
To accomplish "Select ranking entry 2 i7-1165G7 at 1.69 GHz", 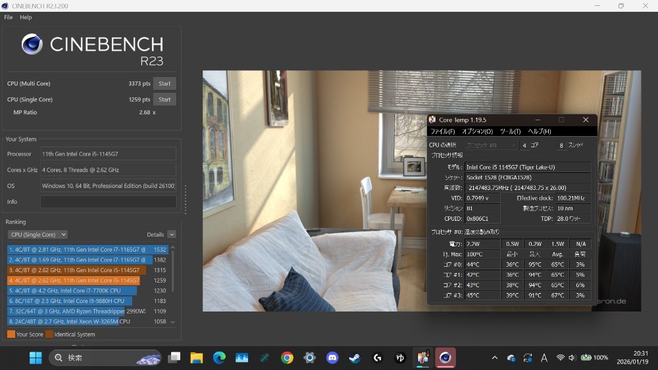I will pos(88,260).
